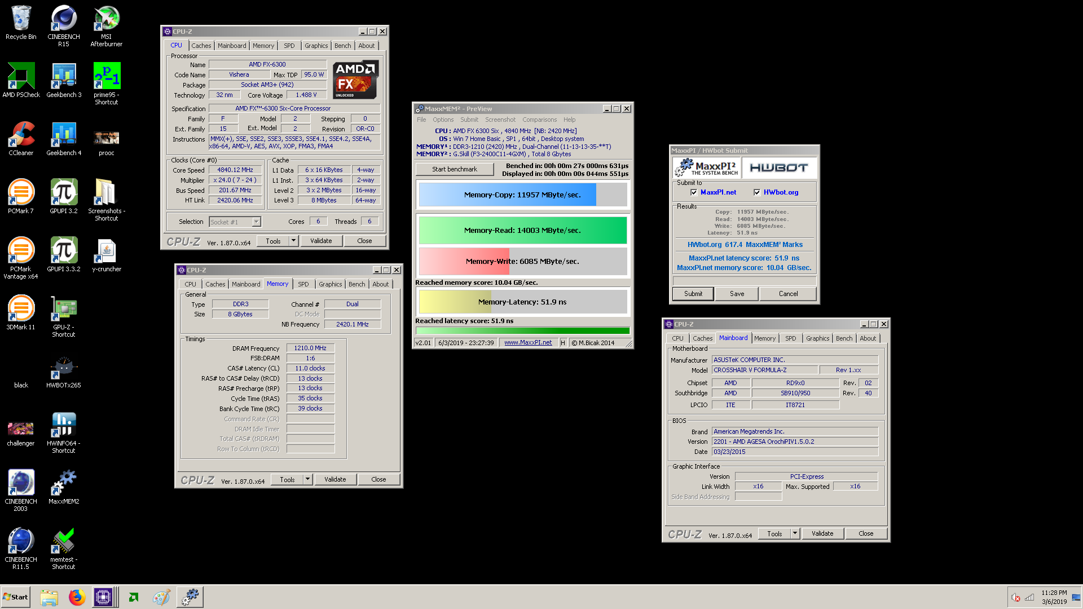Open the Recycle Bin desktop icon
Viewport: 1083px width, 609px height.
tap(21, 23)
